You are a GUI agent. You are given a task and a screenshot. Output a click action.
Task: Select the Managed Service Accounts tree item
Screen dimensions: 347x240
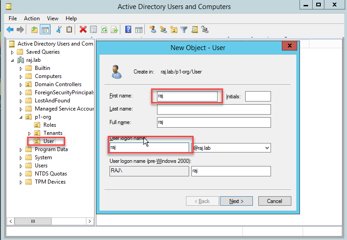64,109
